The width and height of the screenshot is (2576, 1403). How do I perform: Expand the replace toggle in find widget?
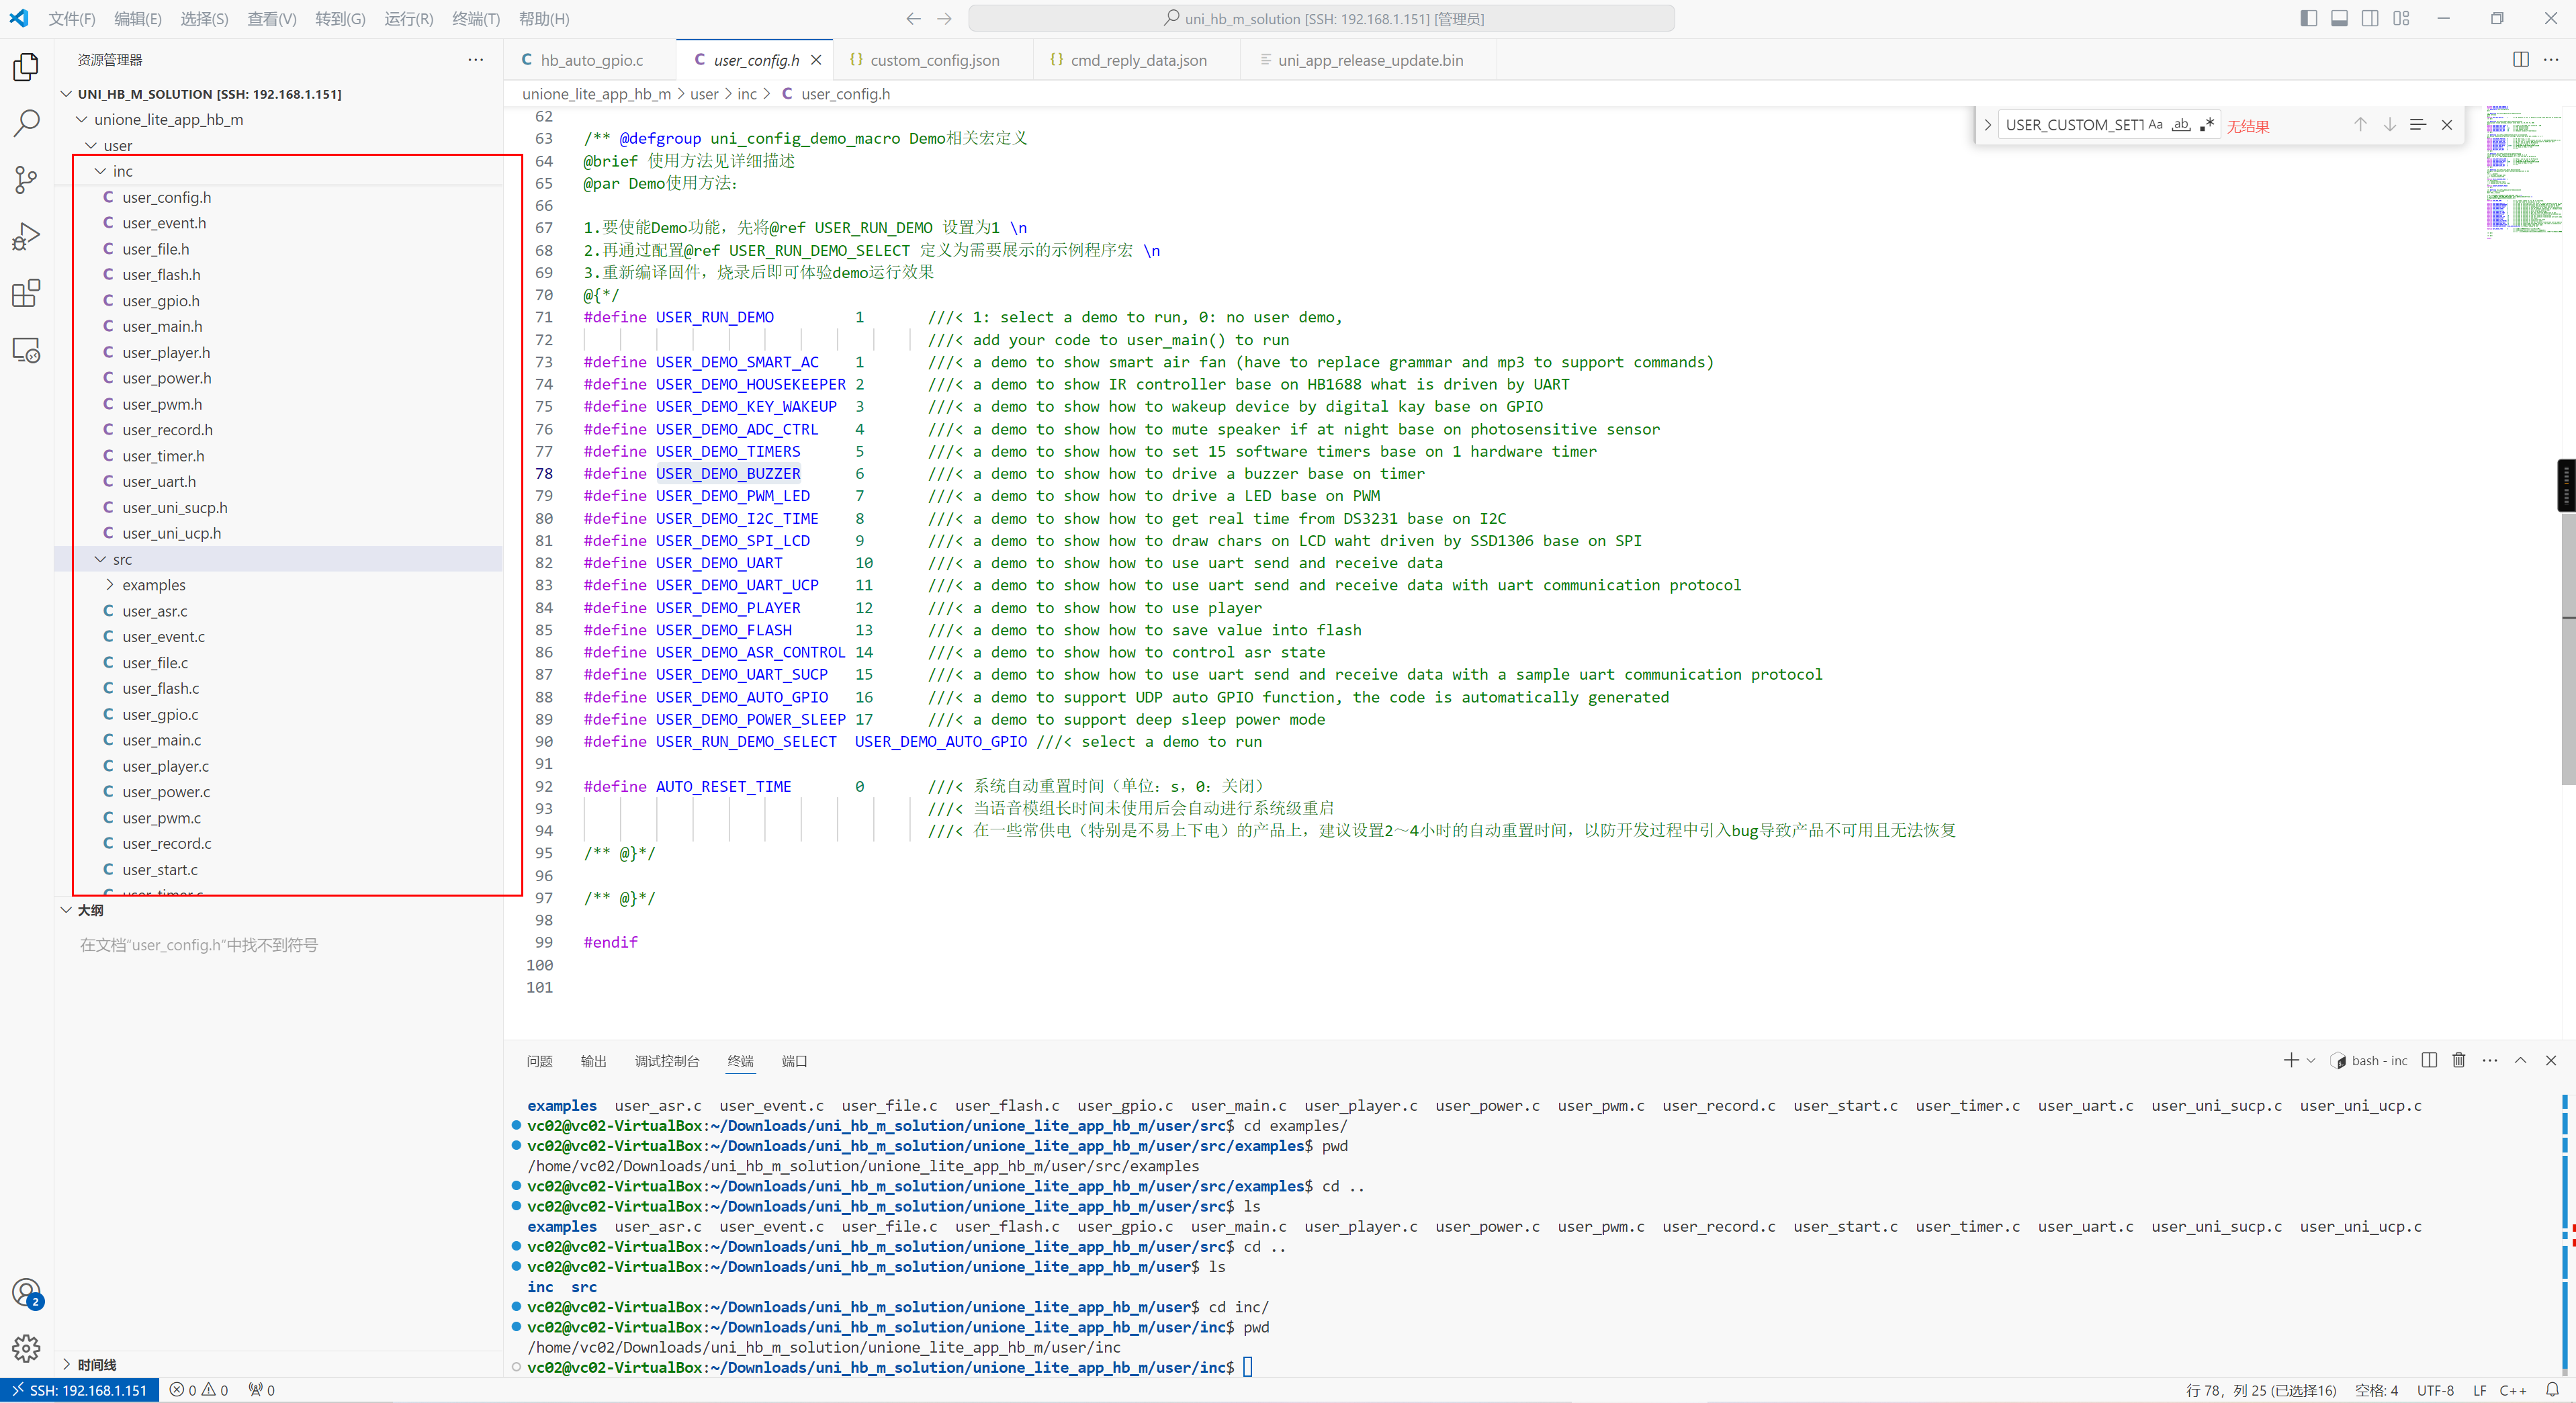[1987, 125]
